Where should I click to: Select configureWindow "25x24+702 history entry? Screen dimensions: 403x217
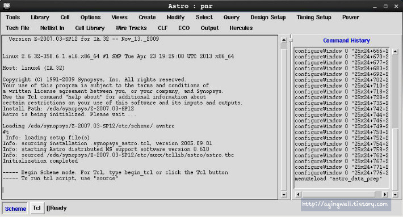click(342, 80)
